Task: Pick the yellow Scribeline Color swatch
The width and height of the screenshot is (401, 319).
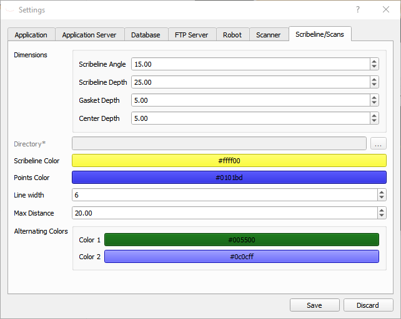Action: pyautogui.click(x=229, y=161)
